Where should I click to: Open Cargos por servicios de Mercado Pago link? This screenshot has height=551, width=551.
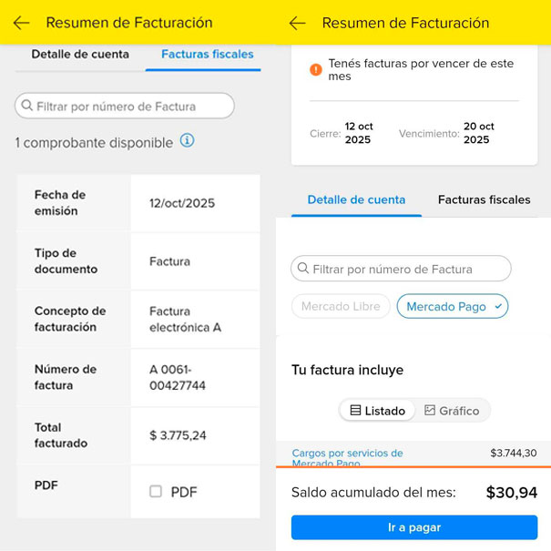348,457
